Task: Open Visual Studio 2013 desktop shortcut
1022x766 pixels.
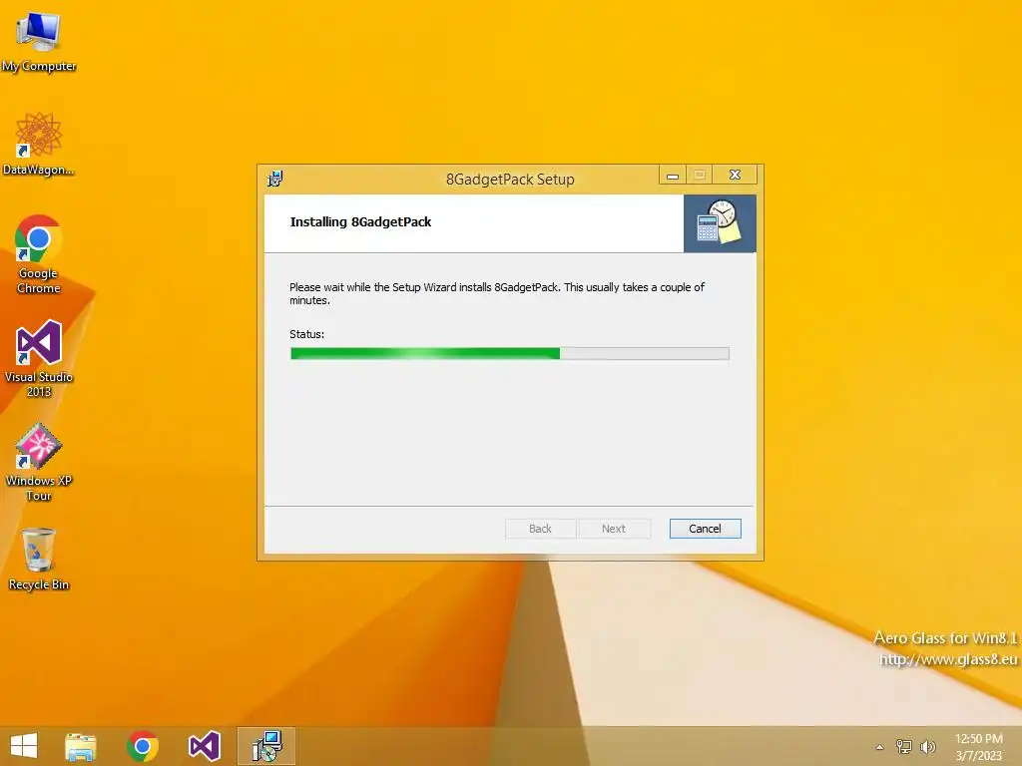Action: (x=39, y=358)
